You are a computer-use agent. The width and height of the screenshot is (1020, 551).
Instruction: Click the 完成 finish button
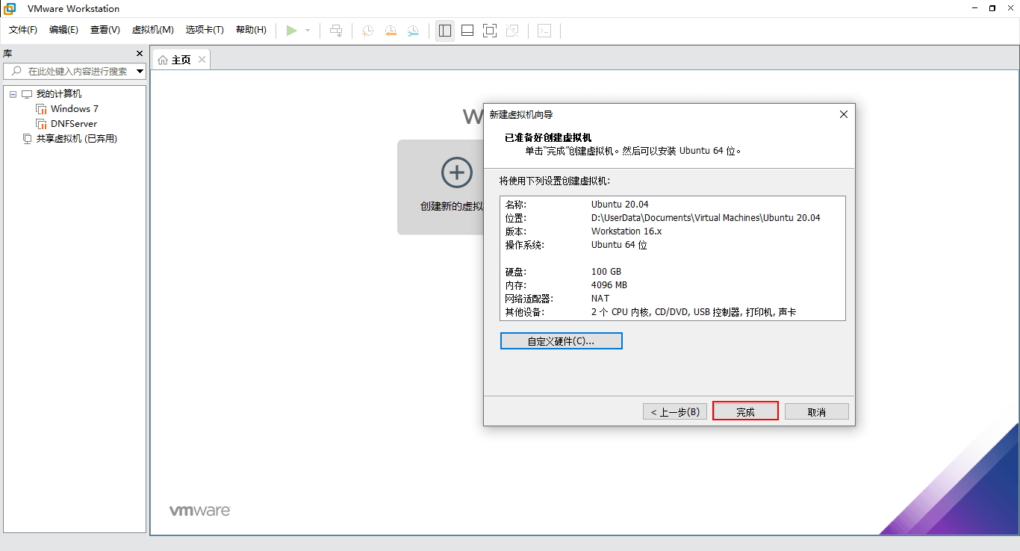point(745,411)
